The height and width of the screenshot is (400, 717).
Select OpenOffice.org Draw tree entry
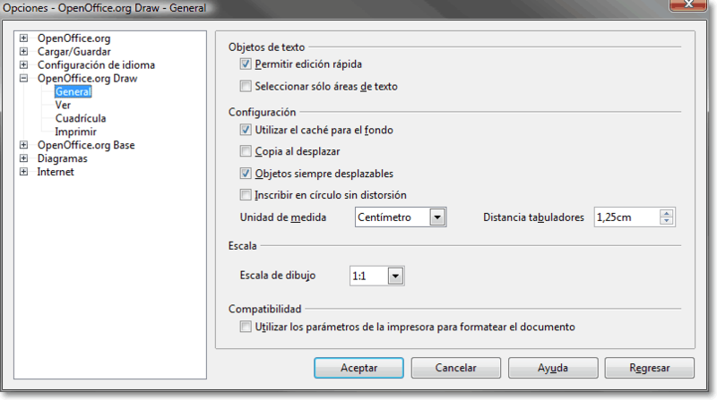pyautogui.click(x=87, y=78)
